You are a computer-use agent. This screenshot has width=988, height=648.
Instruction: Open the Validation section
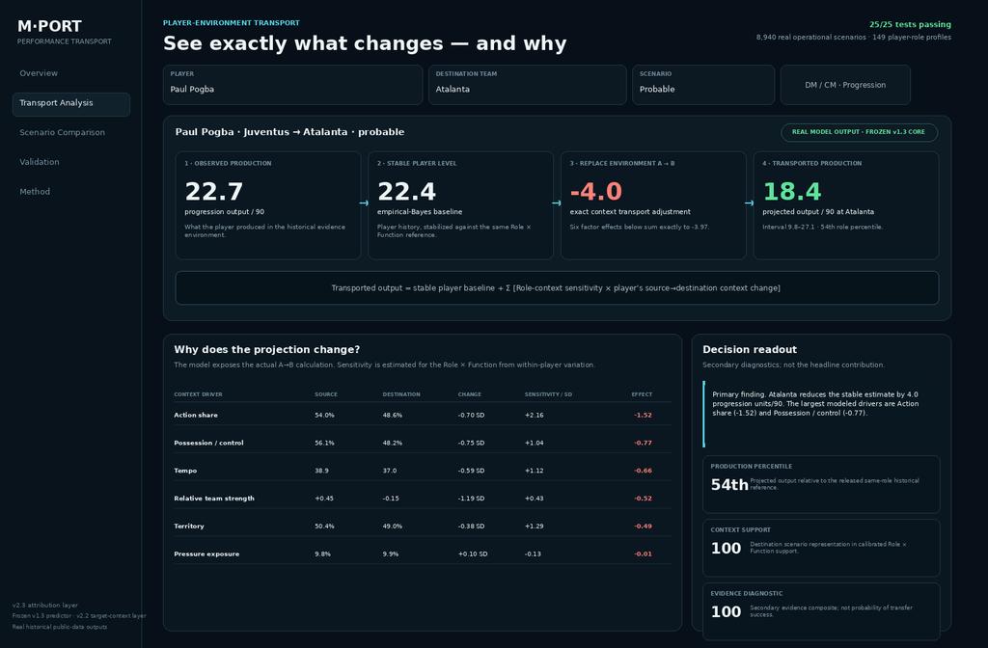pos(39,162)
